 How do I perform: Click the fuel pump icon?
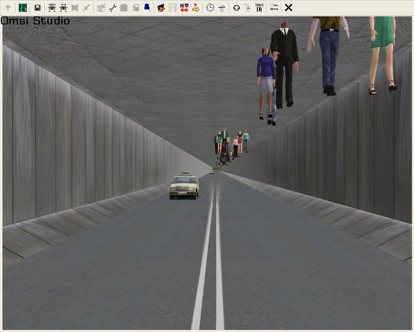(x=136, y=8)
